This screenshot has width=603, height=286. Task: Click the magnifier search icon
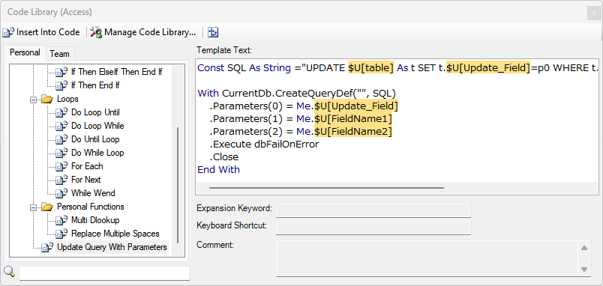pos(9,272)
